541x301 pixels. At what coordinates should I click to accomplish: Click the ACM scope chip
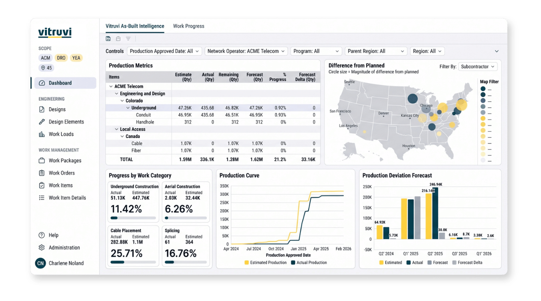tap(46, 58)
